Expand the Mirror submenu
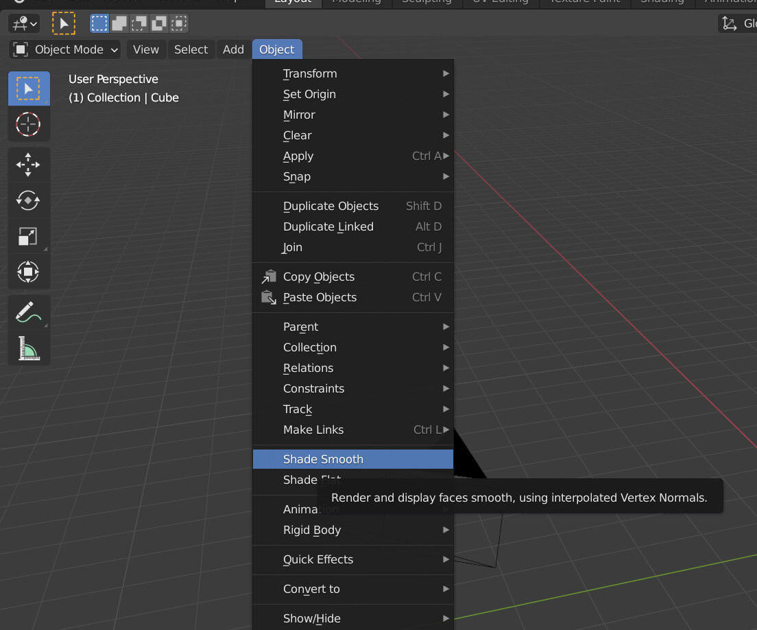The width and height of the screenshot is (757, 630). coord(353,115)
